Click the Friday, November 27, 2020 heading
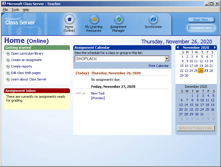221x167 pixels. 113,87
